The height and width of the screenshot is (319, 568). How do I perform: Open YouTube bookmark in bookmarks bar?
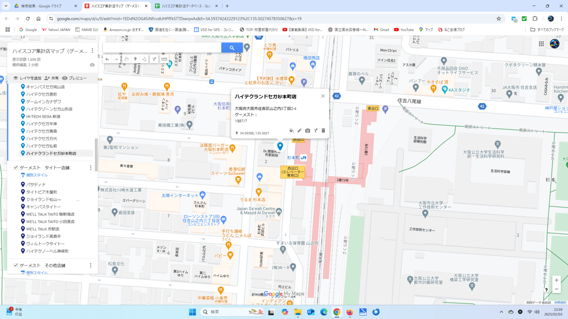click(x=404, y=29)
